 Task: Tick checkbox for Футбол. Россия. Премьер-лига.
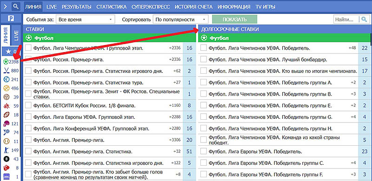tap(28, 59)
